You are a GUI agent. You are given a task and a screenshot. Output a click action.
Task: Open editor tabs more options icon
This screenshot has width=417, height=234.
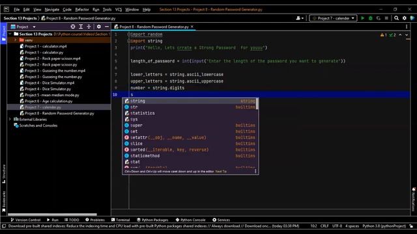(407, 27)
